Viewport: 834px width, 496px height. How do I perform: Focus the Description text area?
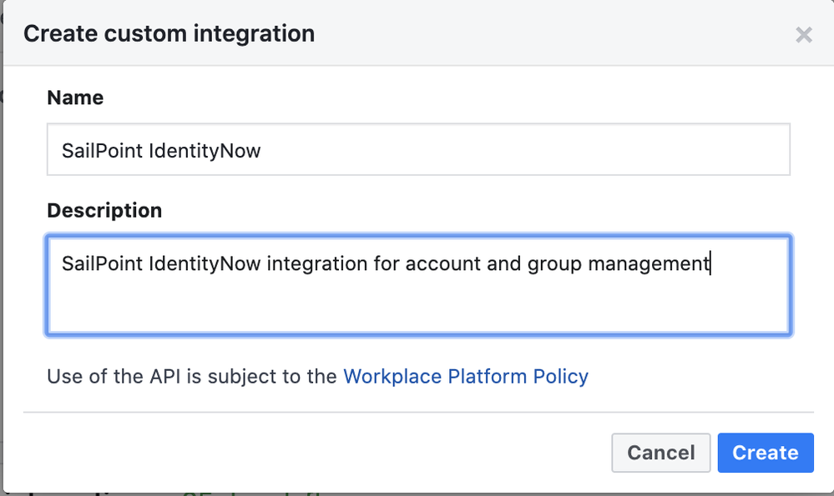[x=417, y=285]
